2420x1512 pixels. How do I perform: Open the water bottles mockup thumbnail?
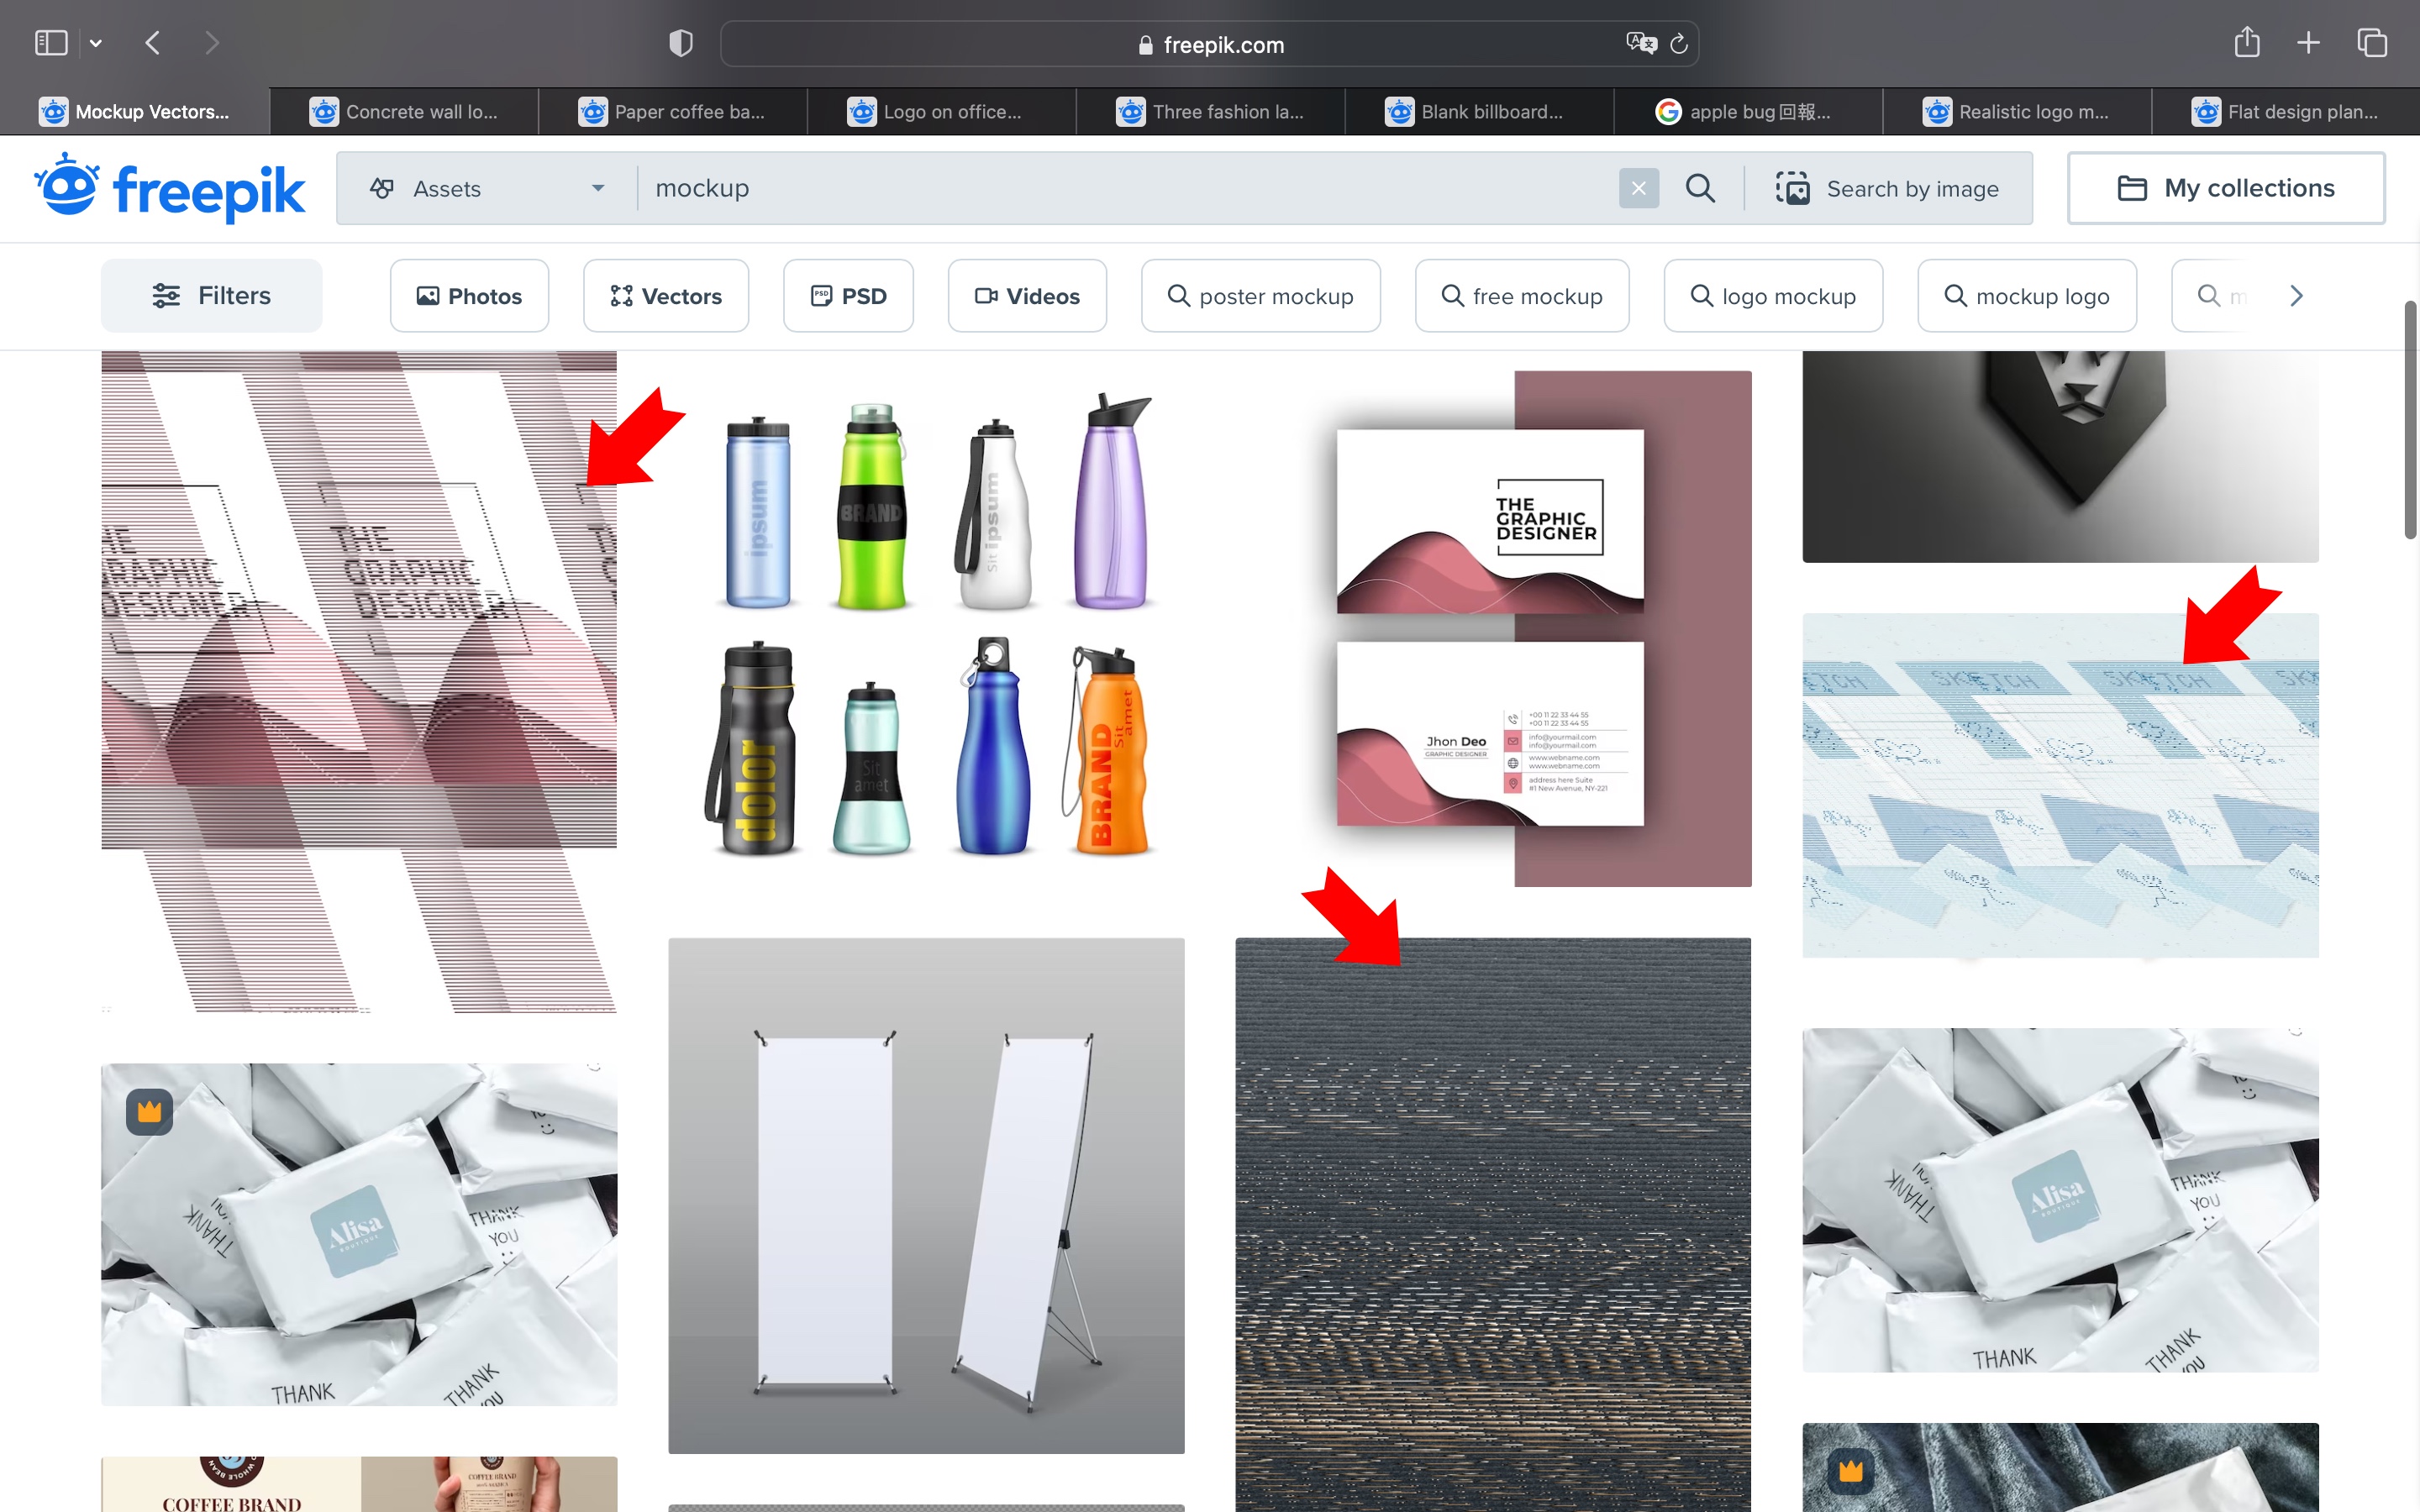pos(926,625)
